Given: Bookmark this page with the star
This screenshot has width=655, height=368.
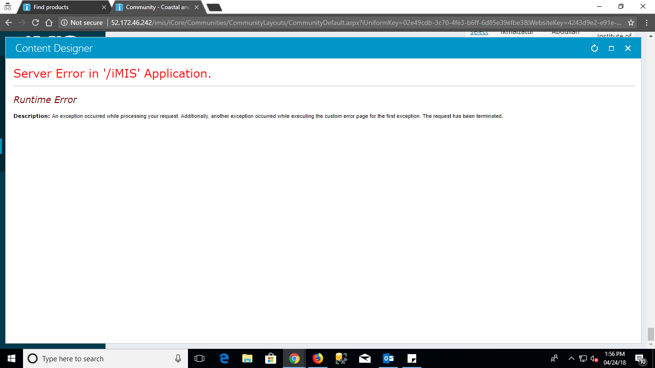Looking at the screenshot, I should (x=631, y=23).
